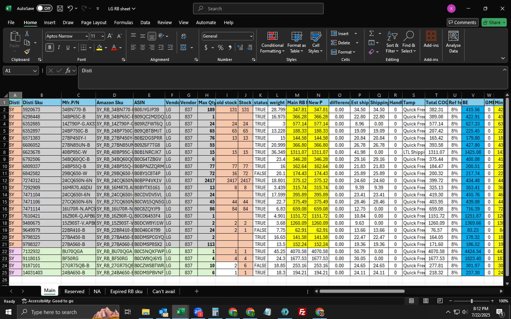Click Increase Font Size icon
Image resolution: width=511 pixels, height=319 pixels.
click(110, 36)
